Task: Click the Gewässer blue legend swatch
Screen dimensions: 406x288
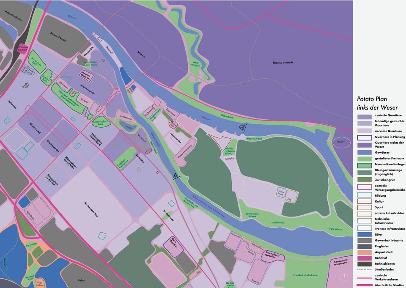Action: (x=364, y=152)
